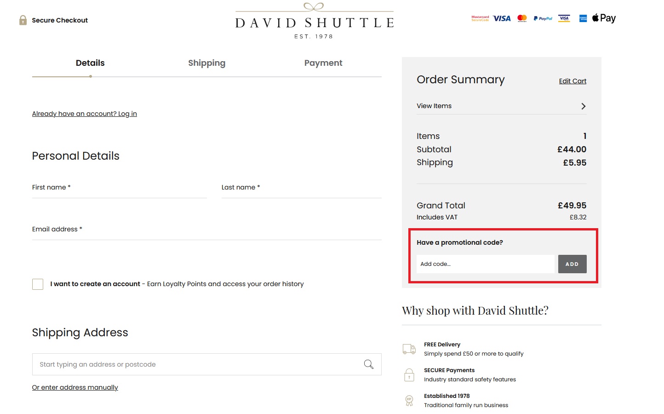Click Or enter address manually link
Viewport: 664px width, 414px height.
click(x=75, y=387)
